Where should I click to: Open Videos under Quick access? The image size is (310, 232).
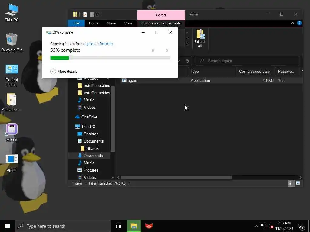(87, 107)
